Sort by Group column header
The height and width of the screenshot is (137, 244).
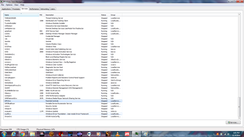(116, 15)
